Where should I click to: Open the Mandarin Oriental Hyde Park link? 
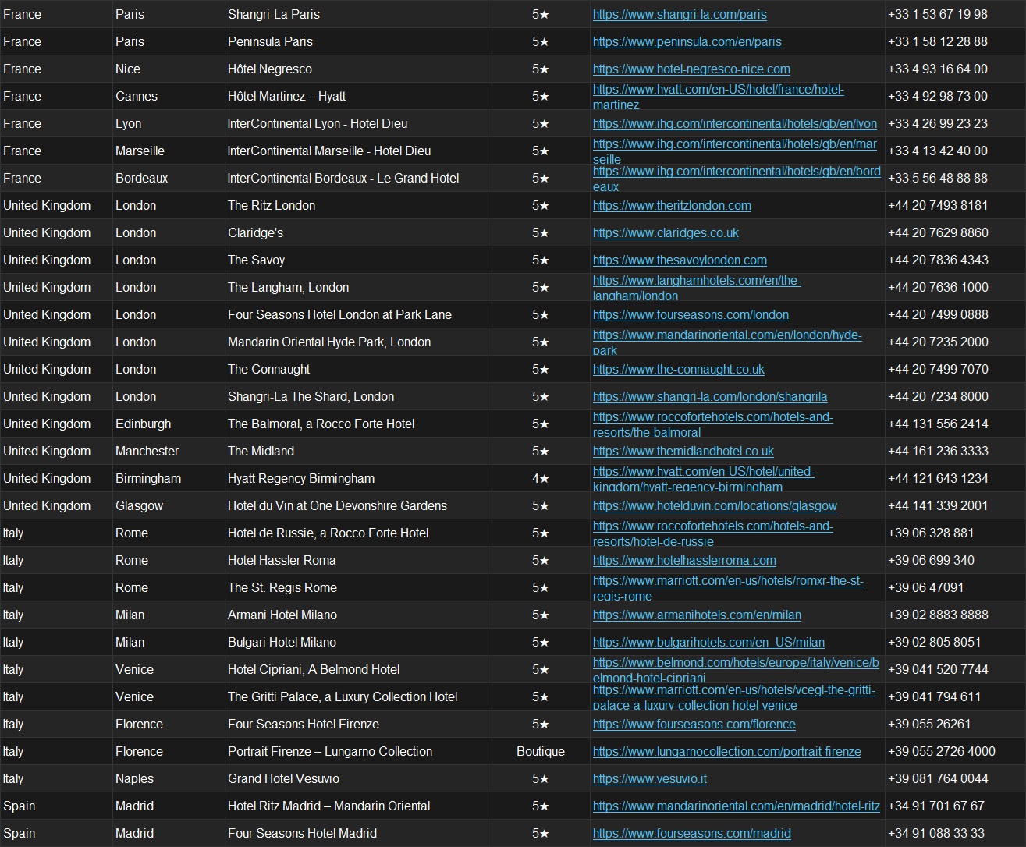click(x=727, y=342)
